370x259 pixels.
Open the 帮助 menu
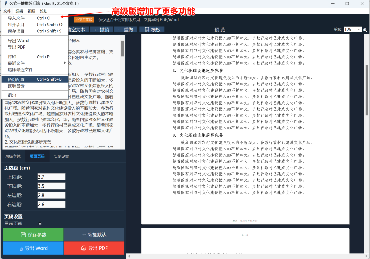click(x=43, y=11)
